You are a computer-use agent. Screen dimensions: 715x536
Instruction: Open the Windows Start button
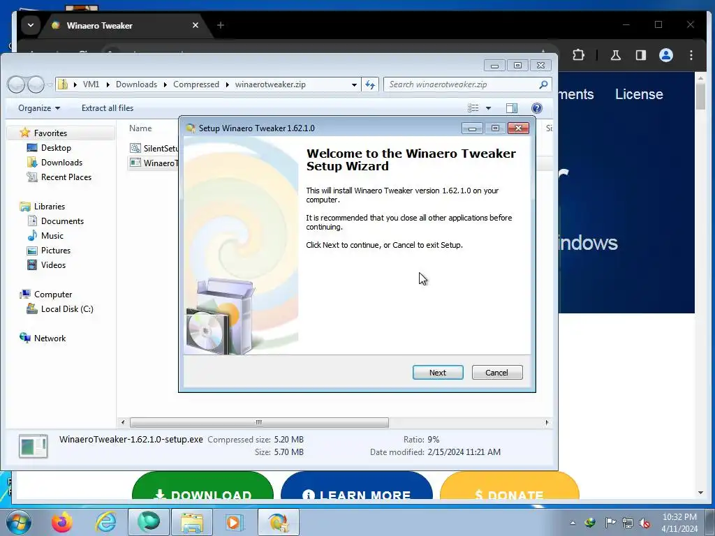coord(19,522)
